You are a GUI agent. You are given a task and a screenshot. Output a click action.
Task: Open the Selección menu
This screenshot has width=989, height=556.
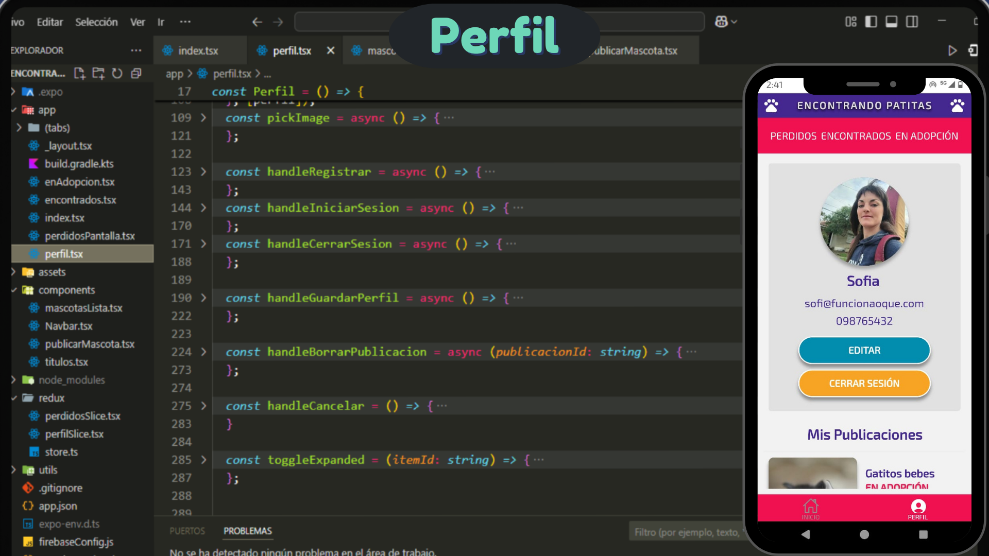click(96, 22)
